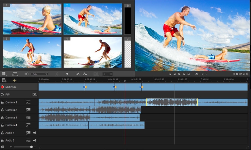Click the Camera 2 track settings icon
This screenshot has width=251, height=150.
(28, 110)
